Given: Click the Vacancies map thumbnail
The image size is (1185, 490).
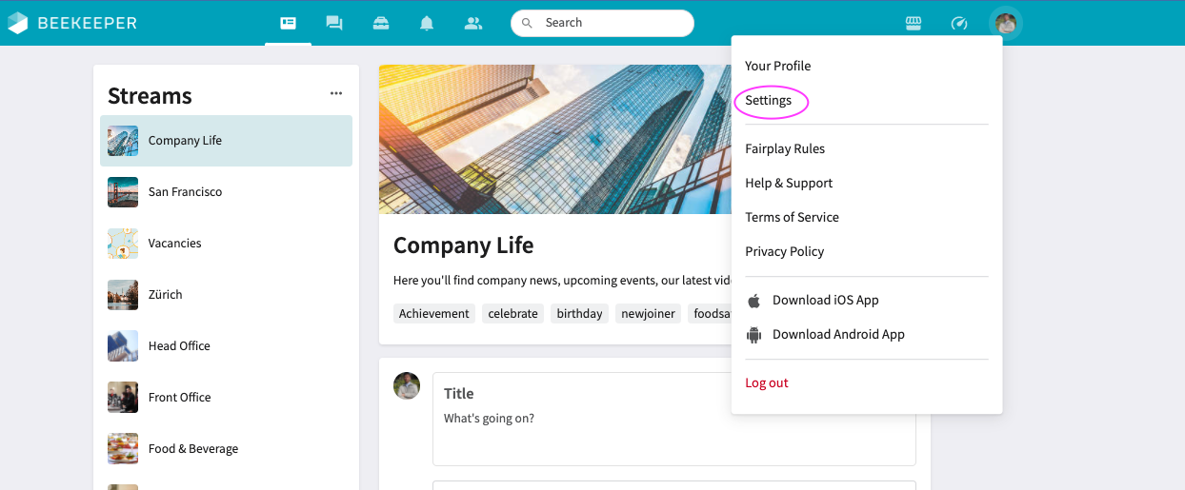Looking at the screenshot, I should point(123,244).
